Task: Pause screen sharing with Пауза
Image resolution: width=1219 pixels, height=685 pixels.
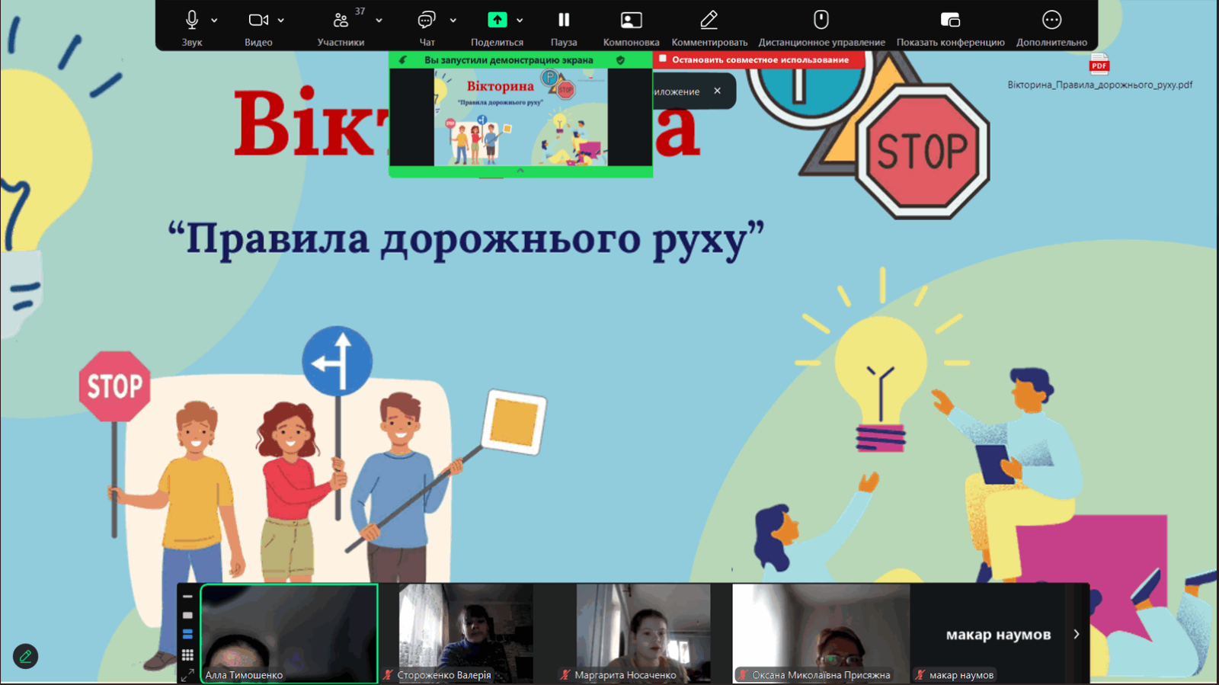Action: point(564,21)
